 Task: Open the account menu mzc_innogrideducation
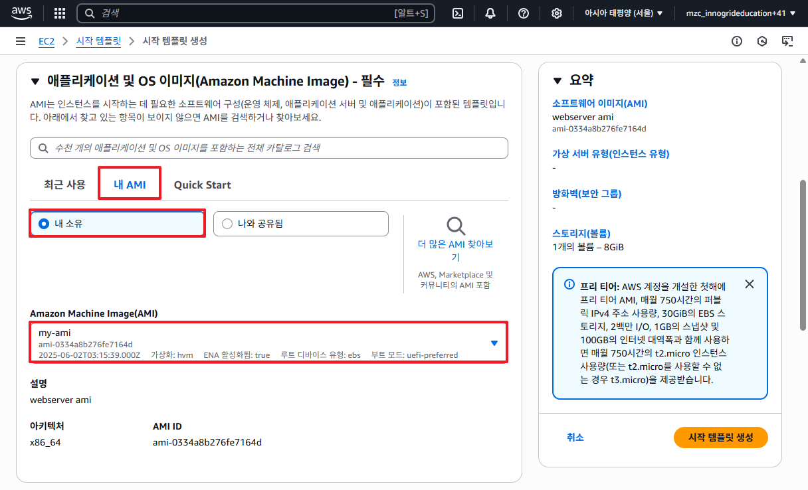[x=741, y=13]
